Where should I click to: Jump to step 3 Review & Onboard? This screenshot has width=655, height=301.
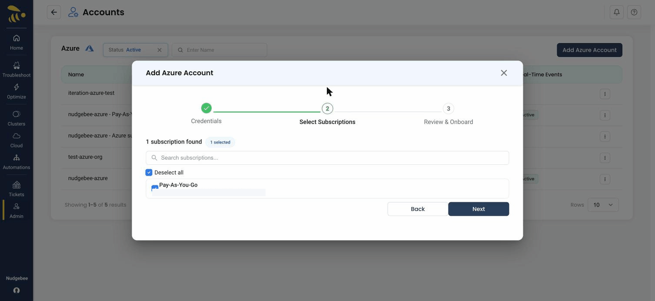coord(448,108)
